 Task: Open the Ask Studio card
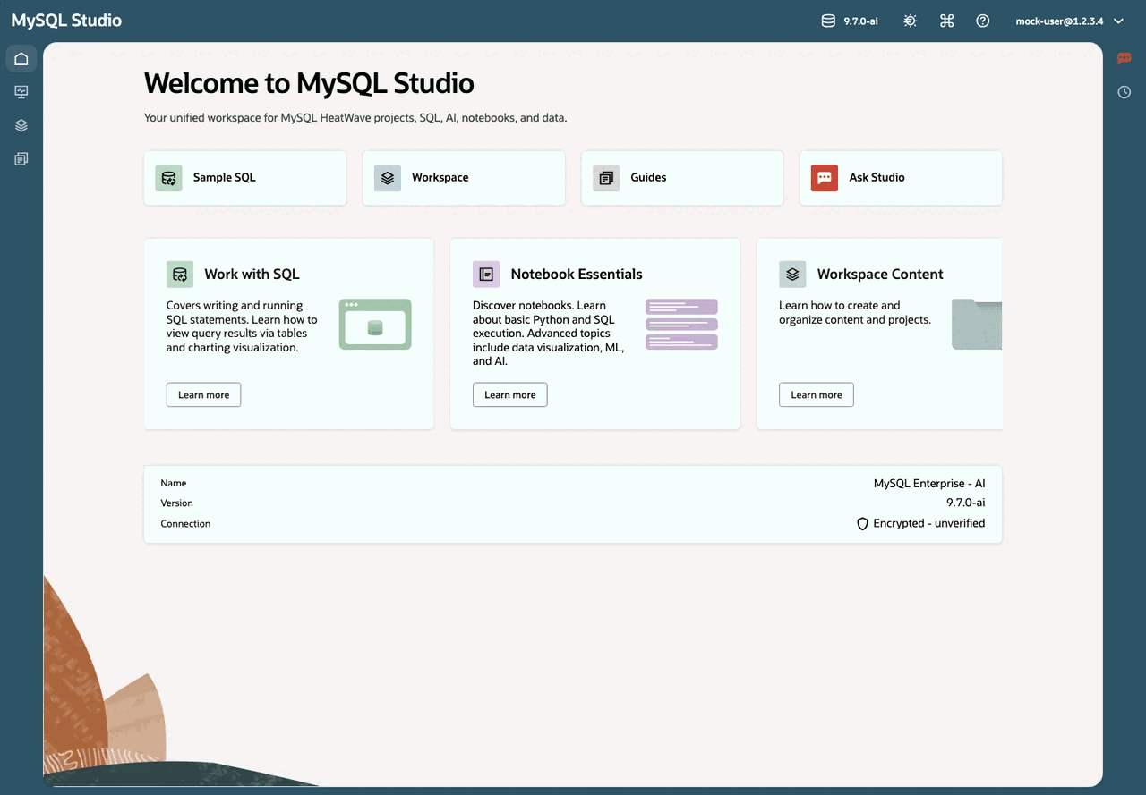pos(901,178)
